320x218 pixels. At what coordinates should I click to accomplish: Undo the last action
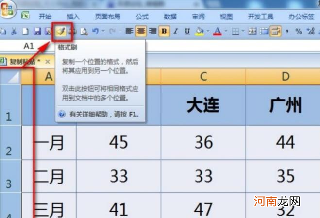(95, 31)
